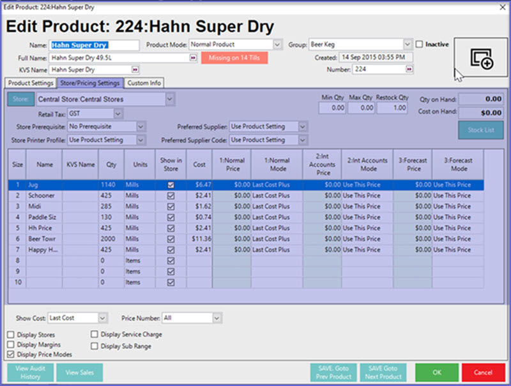
Task: Toggle Show in Store for Schooner row
Action: [169, 195]
